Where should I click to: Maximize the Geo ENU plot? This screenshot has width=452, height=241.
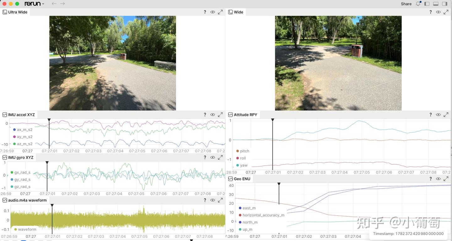tap(446, 179)
